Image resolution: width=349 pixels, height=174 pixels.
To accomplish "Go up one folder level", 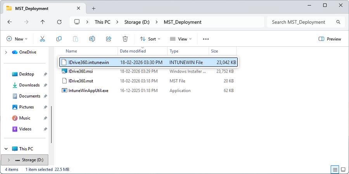I will point(43,22).
